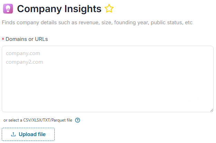Star Company Insights as a favorite
The width and height of the screenshot is (216, 143).
[x=109, y=9]
